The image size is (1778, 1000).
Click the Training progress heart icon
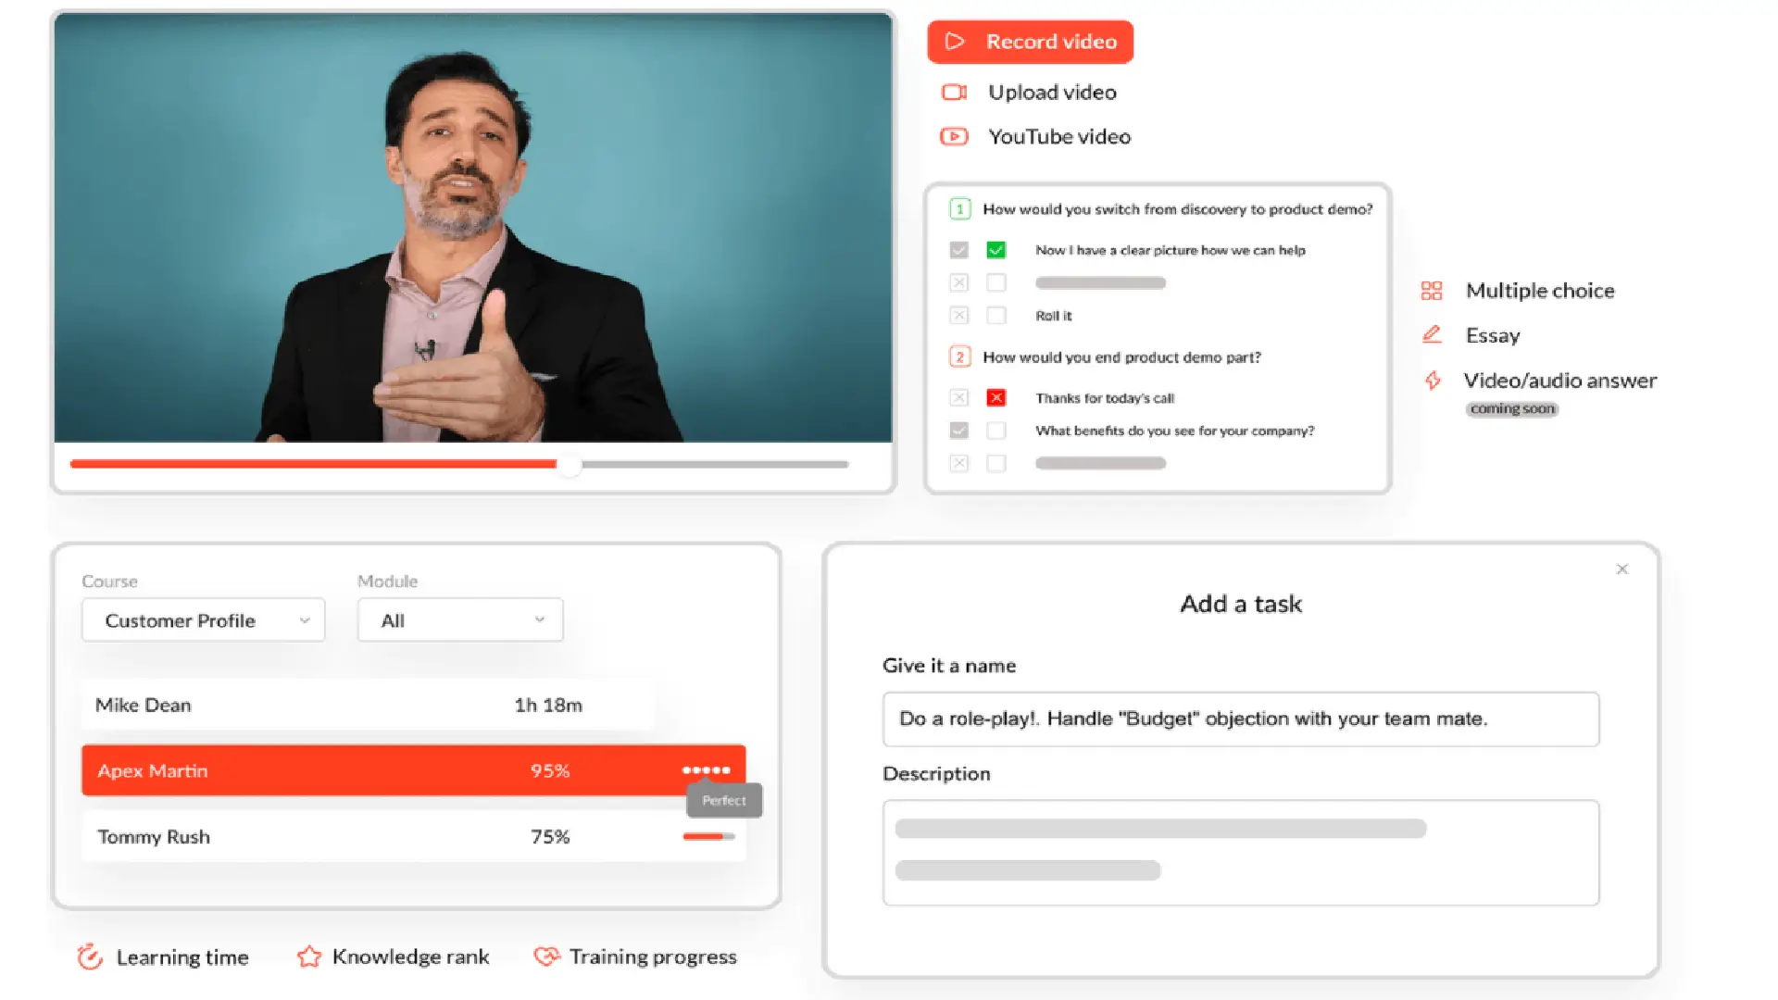point(547,956)
